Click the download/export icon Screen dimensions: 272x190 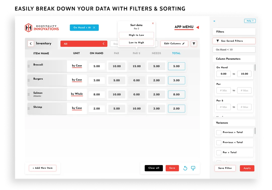193,168
